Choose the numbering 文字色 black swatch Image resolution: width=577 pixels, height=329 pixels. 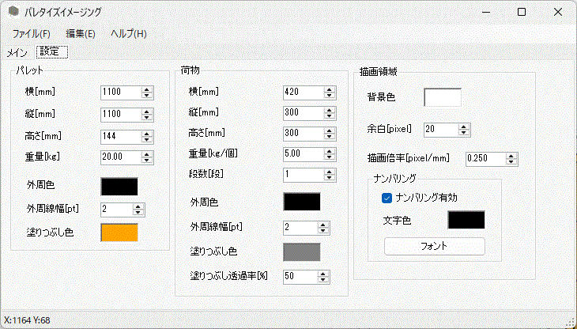(466, 220)
